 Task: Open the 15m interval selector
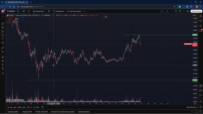coord(23,11)
